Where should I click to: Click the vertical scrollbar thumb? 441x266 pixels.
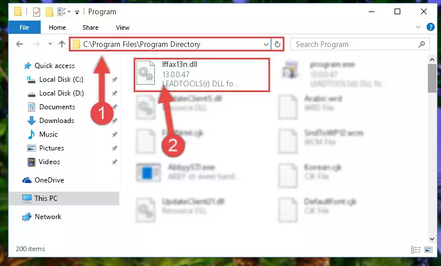[432, 78]
